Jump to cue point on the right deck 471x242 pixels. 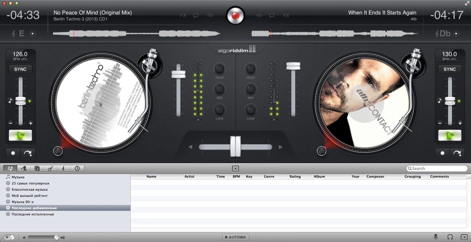click(457, 153)
